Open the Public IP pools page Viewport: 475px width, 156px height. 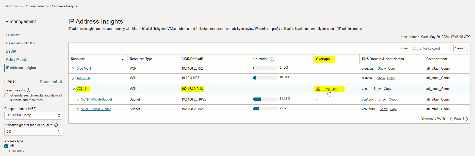(17, 60)
